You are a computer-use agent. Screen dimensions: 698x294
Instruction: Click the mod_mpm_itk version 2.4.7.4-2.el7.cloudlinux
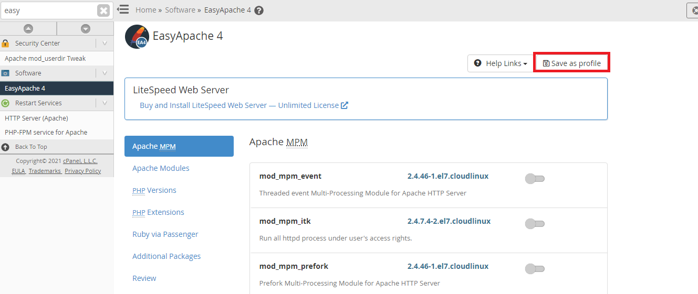(449, 221)
